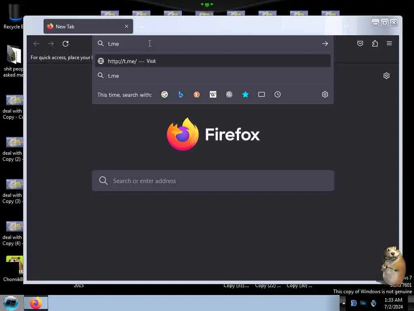Search this time with DuckDuckGo

pyautogui.click(x=197, y=94)
